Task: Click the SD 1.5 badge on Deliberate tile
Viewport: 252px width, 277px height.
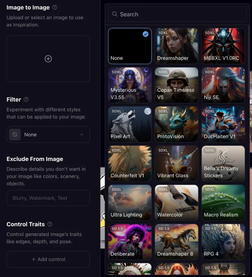Action: pos(117,229)
